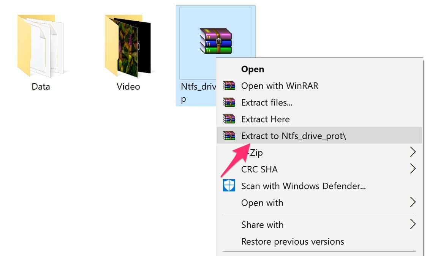Select the Data folder icon

tap(40, 45)
